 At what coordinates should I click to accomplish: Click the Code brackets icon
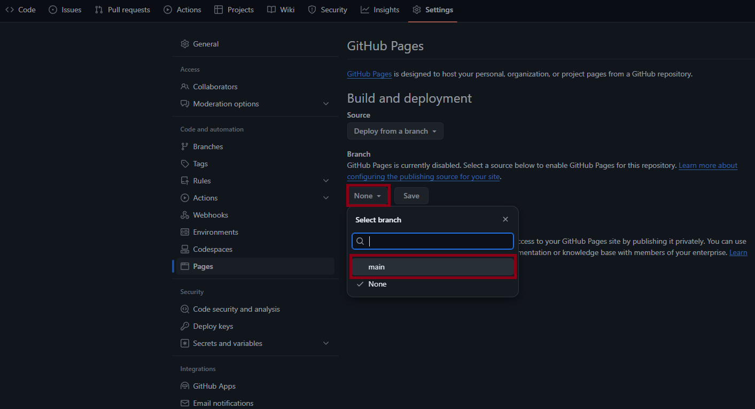(10, 10)
